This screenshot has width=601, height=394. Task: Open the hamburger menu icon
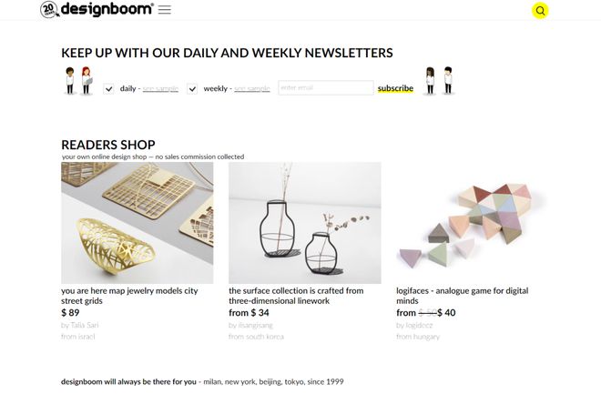[164, 10]
